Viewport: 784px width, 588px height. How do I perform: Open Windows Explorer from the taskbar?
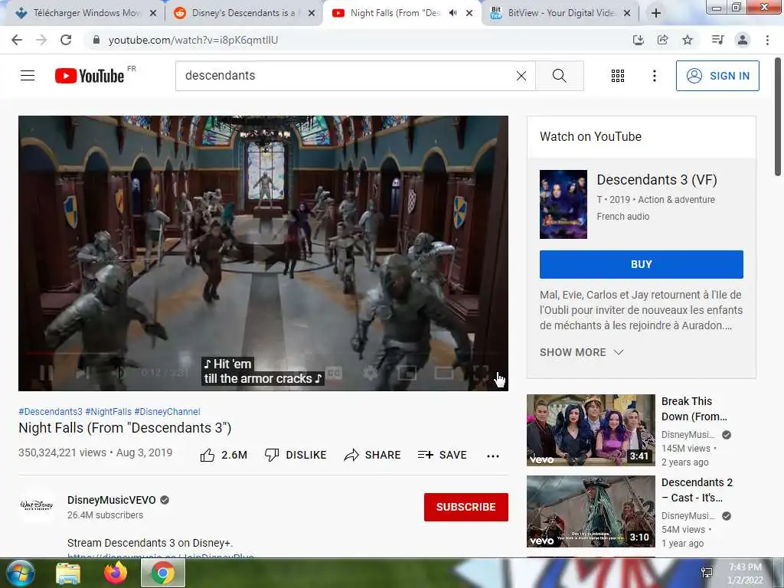coord(68,573)
